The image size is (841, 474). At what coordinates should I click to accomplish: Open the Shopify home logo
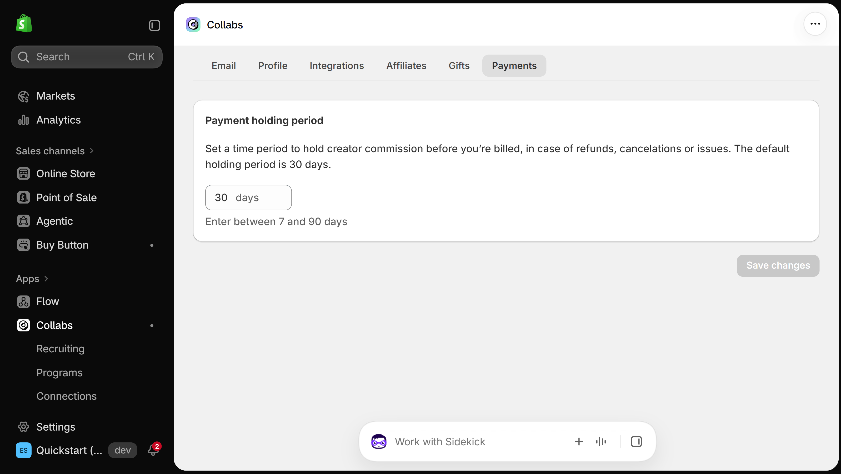point(24,23)
